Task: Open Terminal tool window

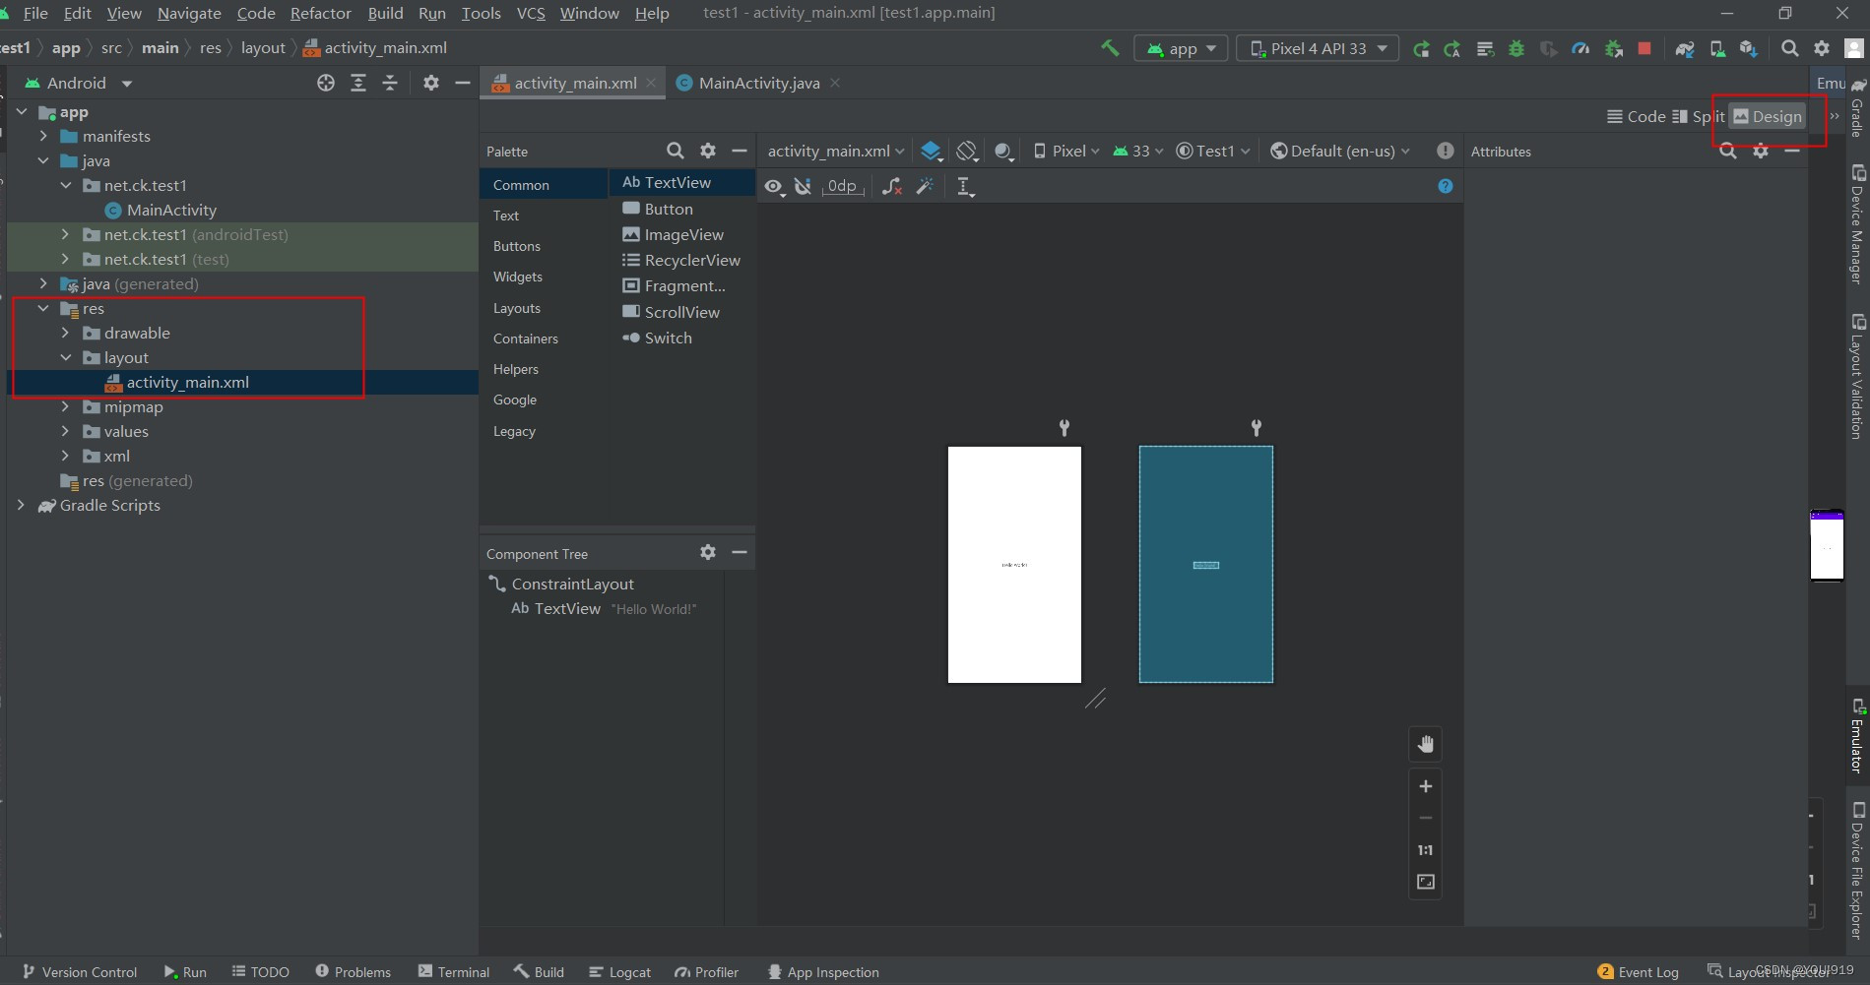Action: tap(453, 972)
